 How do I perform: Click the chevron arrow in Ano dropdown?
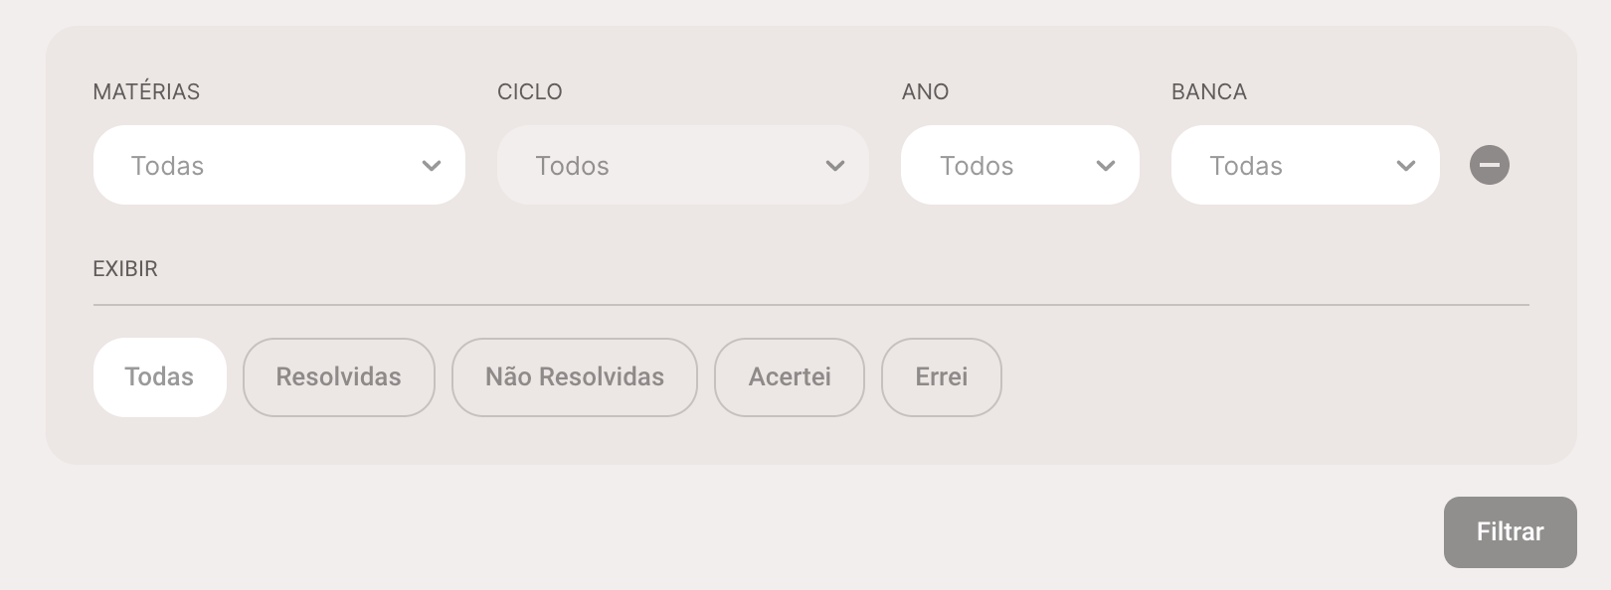pos(1106,166)
